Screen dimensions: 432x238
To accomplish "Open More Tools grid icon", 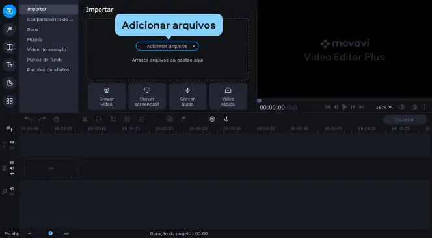I will [x=9, y=101].
